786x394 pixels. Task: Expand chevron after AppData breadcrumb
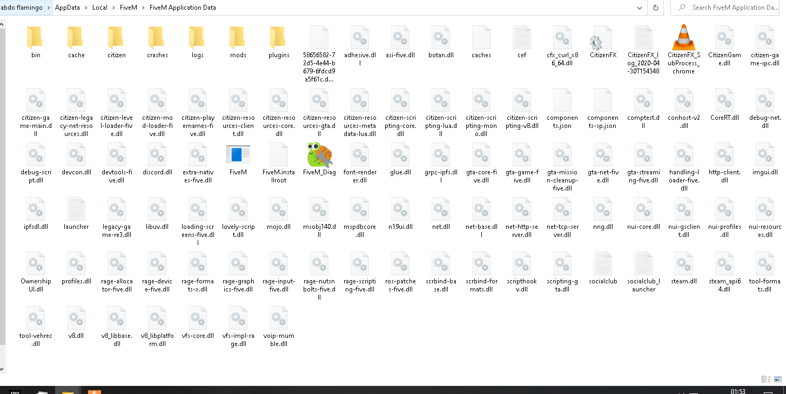coord(85,8)
